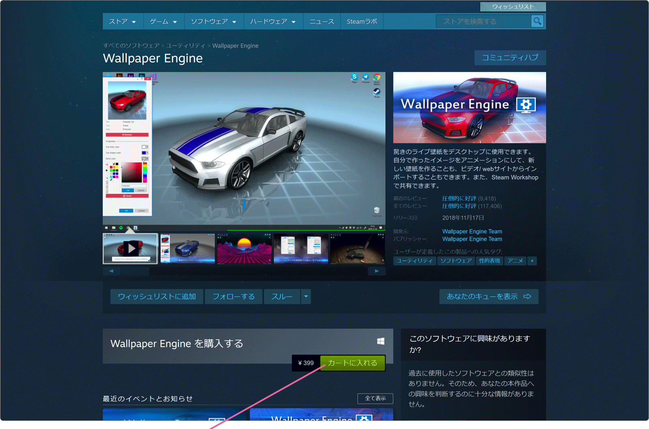
Task: Click the main silver car screenshot
Action: pyautogui.click(x=244, y=152)
